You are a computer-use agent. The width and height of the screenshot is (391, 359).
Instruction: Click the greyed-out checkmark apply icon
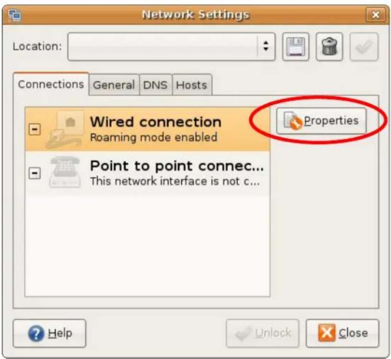tap(364, 47)
